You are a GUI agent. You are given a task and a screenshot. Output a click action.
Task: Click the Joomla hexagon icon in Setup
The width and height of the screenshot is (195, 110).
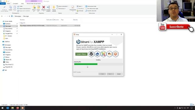point(103,54)
